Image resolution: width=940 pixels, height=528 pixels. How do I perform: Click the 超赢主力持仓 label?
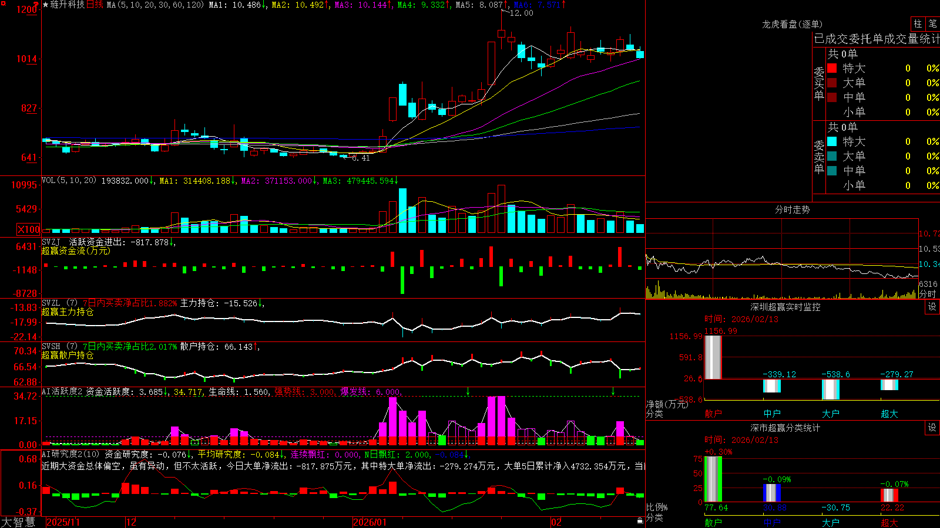click(x=68, y=312)
